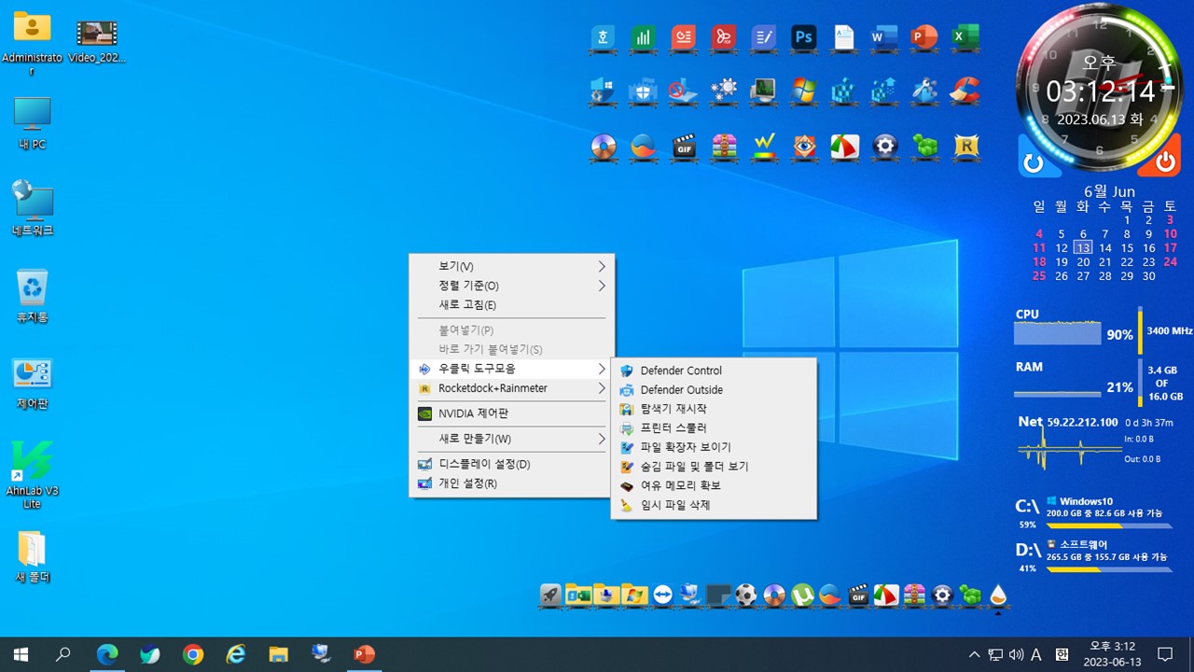Toggle 숨김 파일 및 폴더 보기
The height and width of the screenshot is (672, 1194).
coord(714,467)
